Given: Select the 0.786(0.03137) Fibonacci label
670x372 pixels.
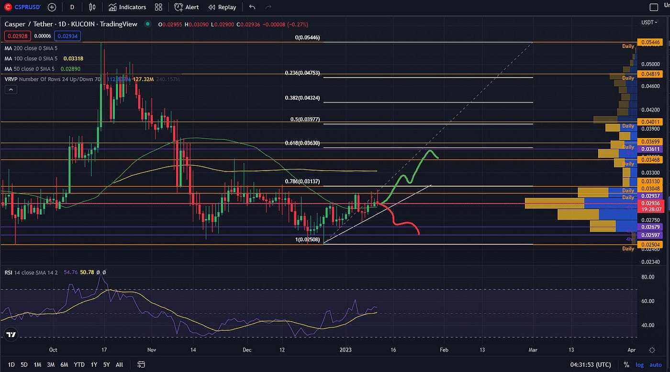Looking at the screenshot, I should (x=301, y=181).
